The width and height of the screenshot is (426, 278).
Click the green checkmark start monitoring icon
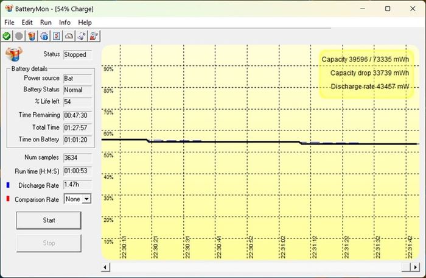pyautogui.click(x=7, y=36)
